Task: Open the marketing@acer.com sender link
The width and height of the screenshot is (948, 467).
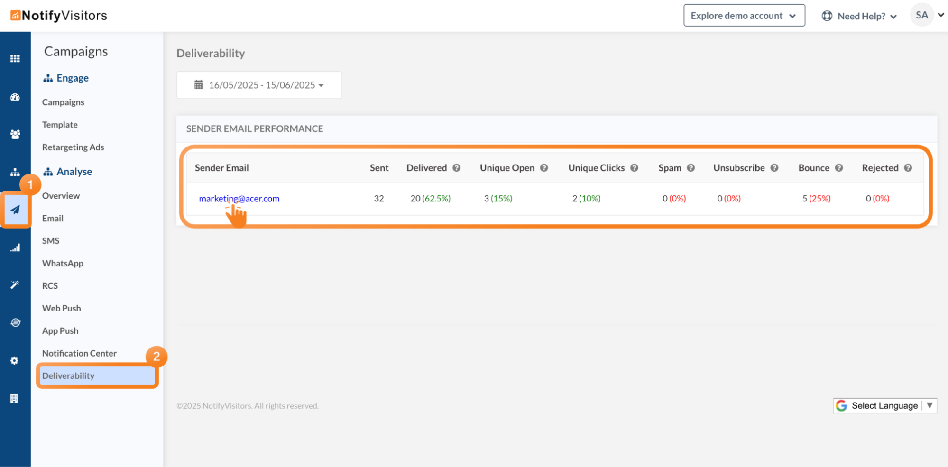Action: point(239,199)
